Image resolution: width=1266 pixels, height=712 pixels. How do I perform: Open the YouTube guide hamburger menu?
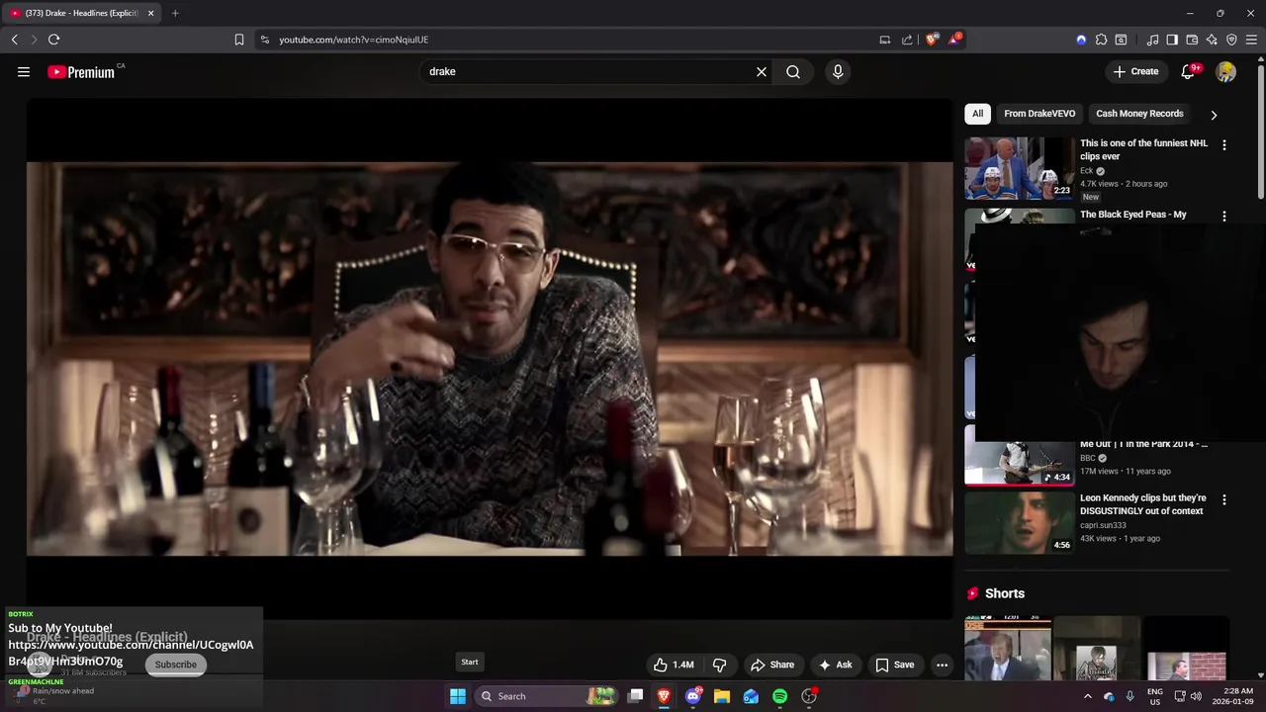(24, 71)
